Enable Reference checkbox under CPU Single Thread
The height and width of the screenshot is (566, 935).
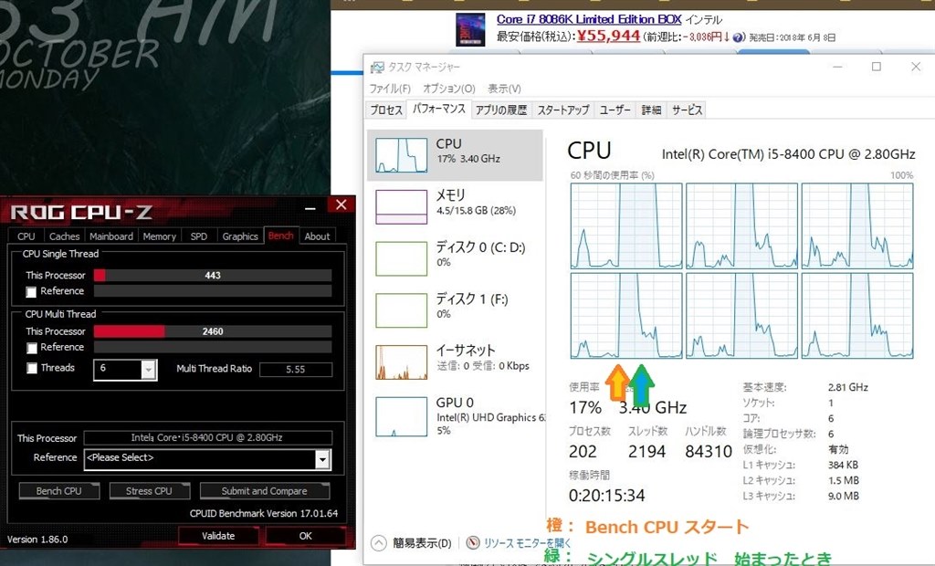[x=32, y=291]
